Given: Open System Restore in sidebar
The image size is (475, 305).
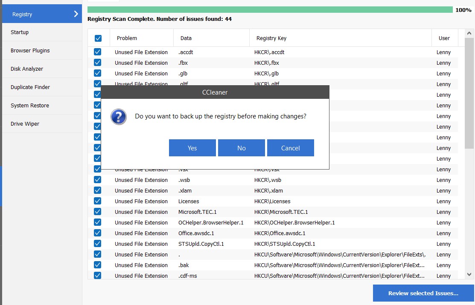Looking at the screenshot, I should 42,106.
